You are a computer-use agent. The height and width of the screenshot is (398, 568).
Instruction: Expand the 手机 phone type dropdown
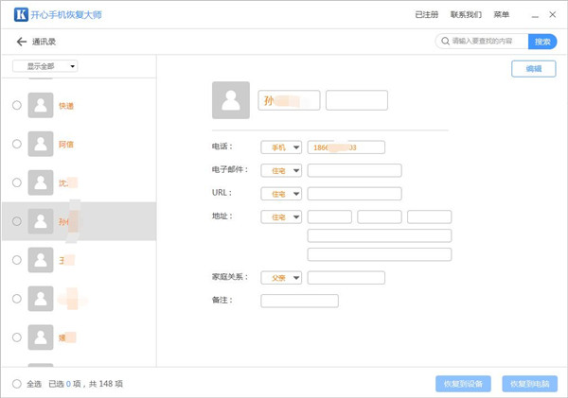coord(281,147)
